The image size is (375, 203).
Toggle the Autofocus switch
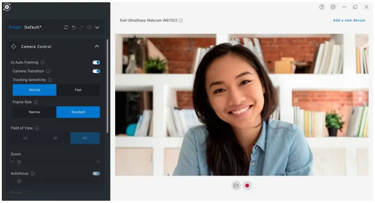[x=96, y=173]
